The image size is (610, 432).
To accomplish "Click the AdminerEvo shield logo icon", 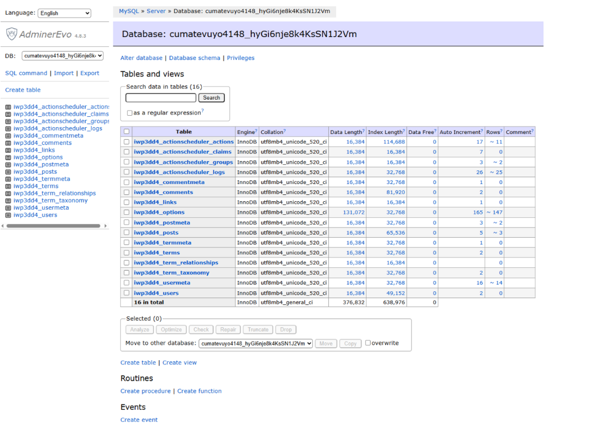I will point(11,34).
